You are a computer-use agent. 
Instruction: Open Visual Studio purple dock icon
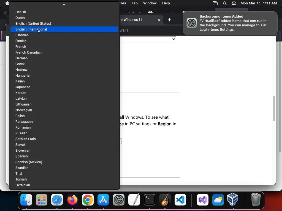coord(203,200)
